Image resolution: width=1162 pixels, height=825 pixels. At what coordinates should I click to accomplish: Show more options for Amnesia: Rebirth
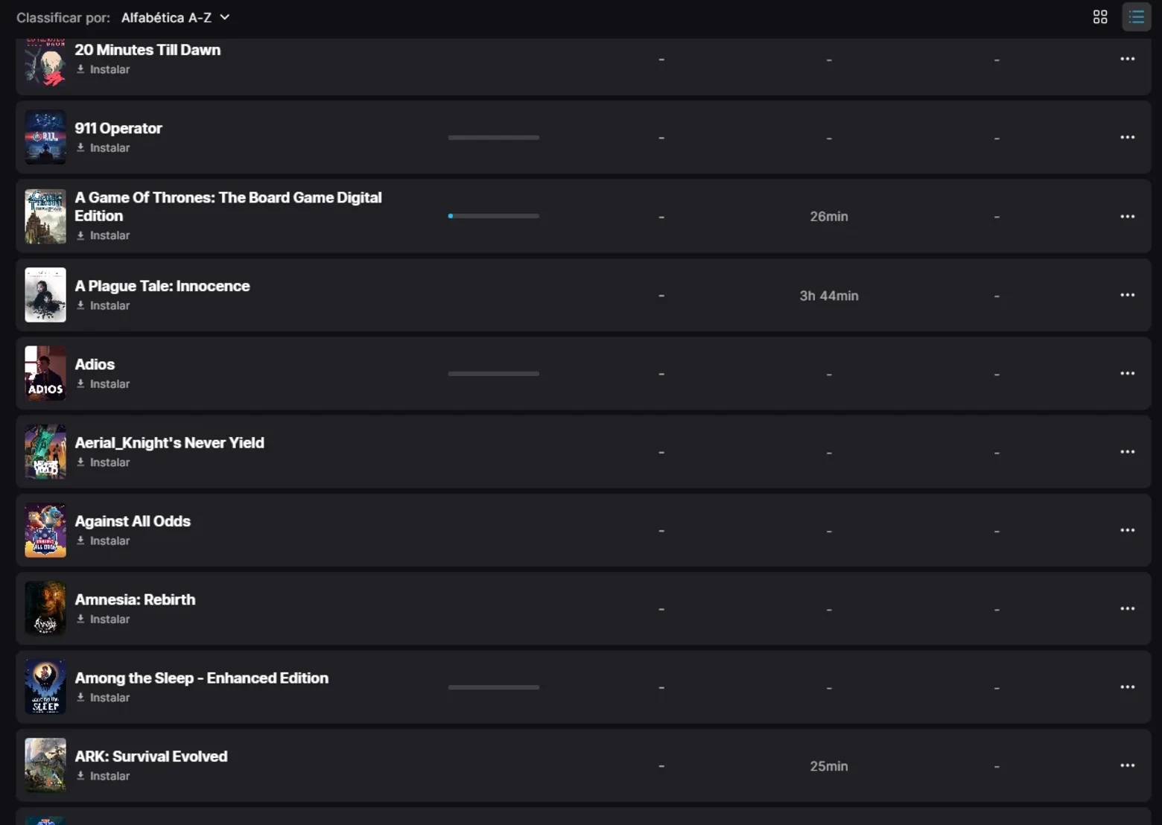click(1127, 608)
